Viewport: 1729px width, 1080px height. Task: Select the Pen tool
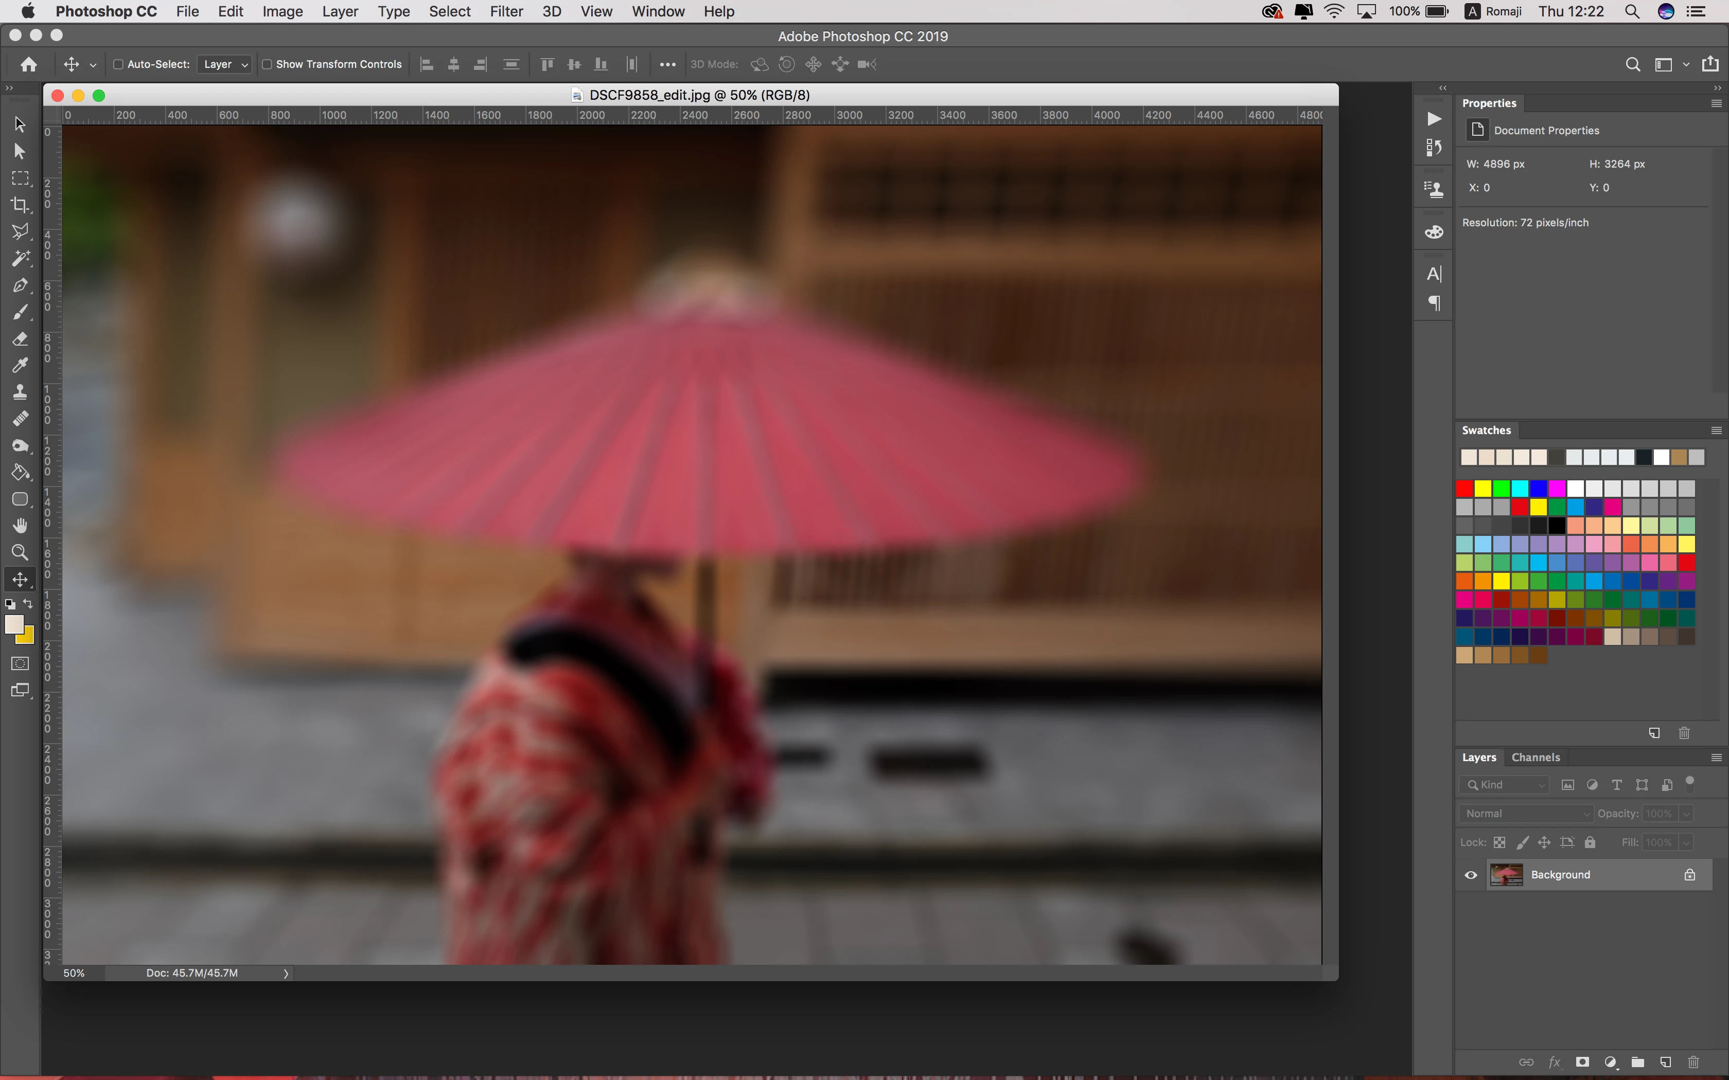click(20, 285)
